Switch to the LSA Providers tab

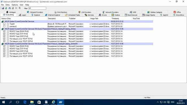pos(85,12)
